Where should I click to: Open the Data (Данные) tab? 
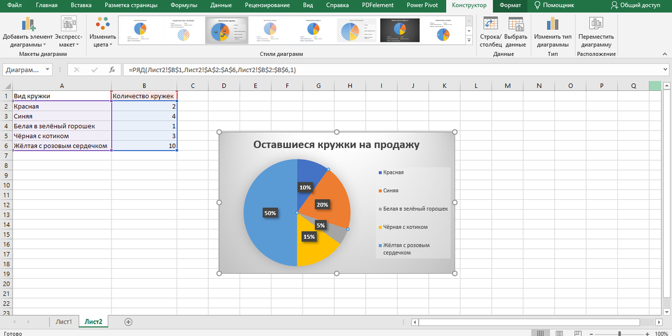221,6
